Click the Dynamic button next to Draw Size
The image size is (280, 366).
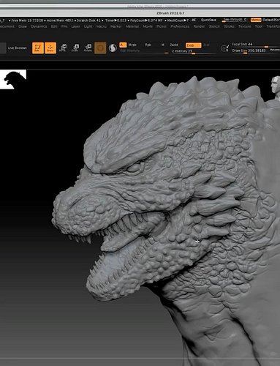[x=275, y=50]
